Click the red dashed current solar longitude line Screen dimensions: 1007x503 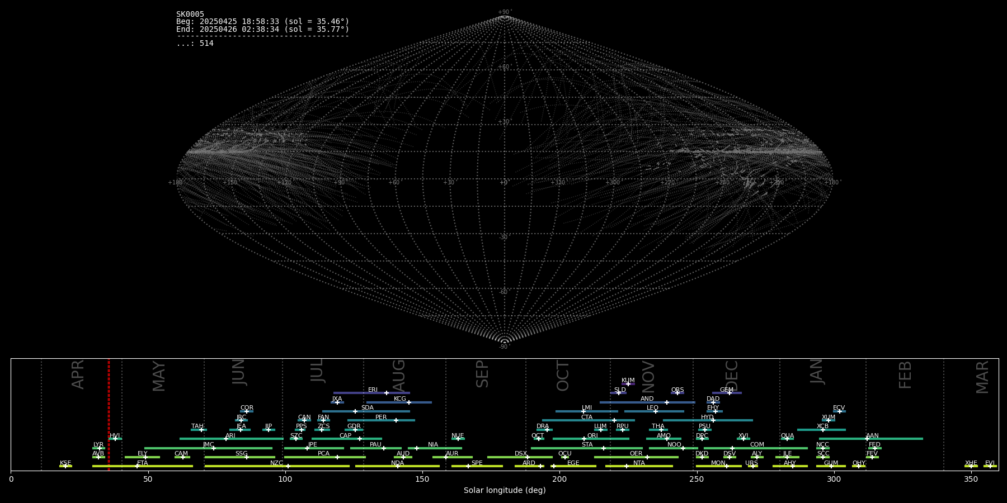coord(109,414)
